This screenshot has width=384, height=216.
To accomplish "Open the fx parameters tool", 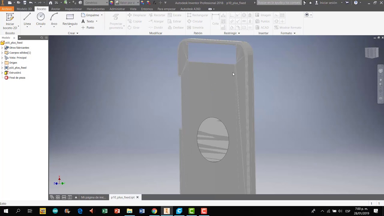I will [154, 3].
